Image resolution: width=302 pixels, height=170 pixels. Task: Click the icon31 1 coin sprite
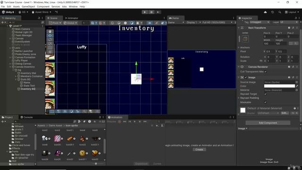click(x=82, y=153)
